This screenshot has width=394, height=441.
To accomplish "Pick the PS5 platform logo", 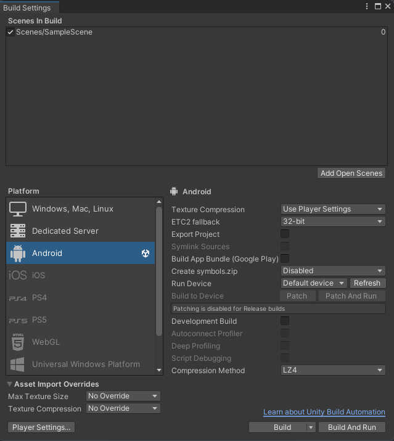I will pyautogui.click(x=18, y=321).
